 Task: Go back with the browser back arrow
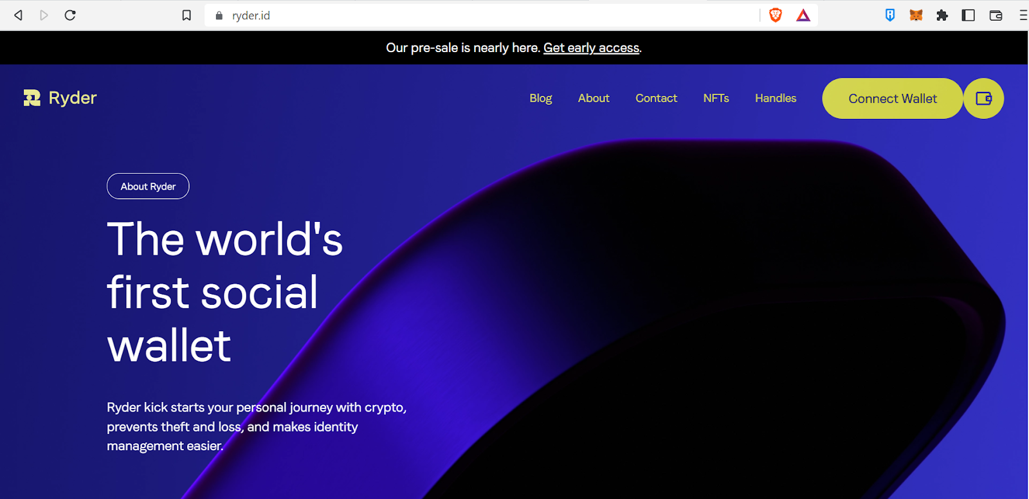click(x=18, y=15)
